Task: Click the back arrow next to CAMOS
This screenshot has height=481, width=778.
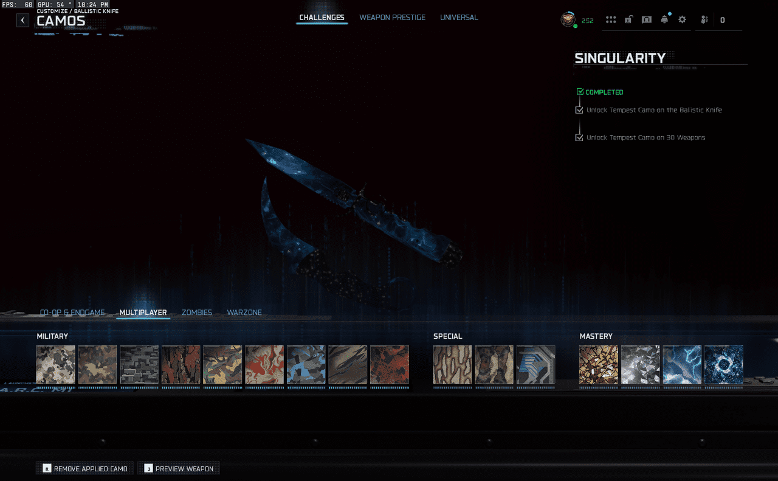Action: point(22,20)
